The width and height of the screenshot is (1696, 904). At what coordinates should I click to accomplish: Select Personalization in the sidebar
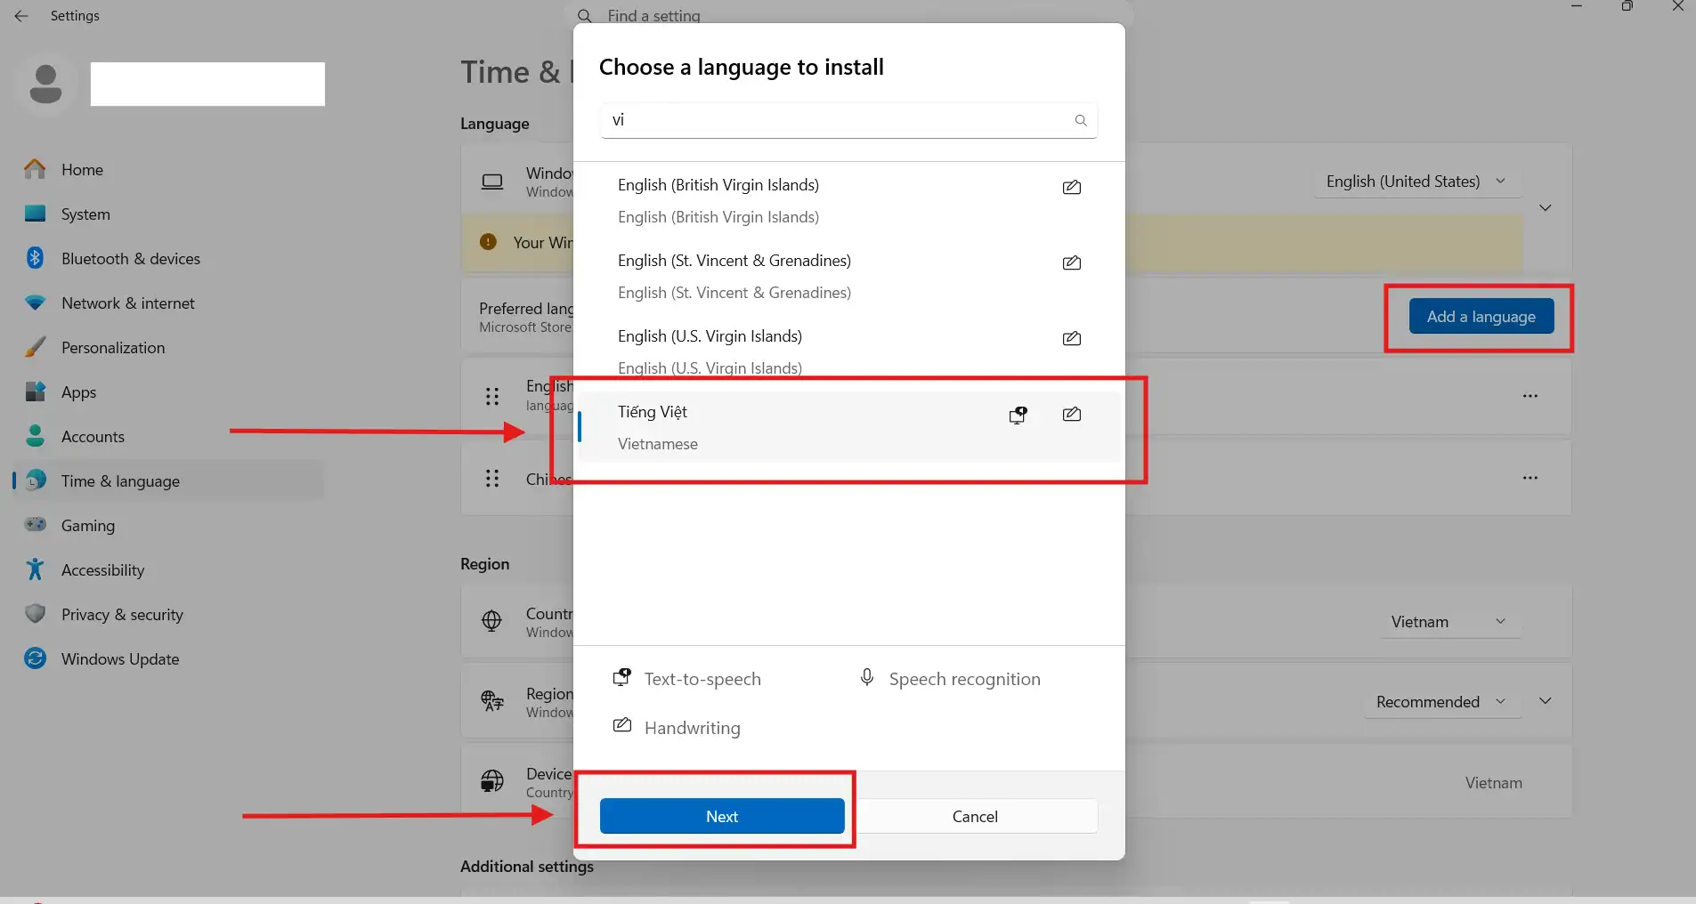click(x=112, y=348)
